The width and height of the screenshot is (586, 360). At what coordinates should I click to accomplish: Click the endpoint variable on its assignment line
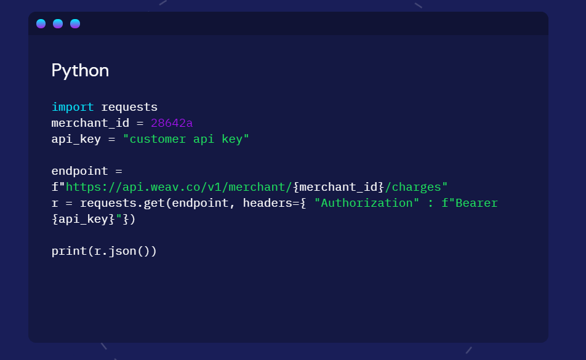[79, 171]
